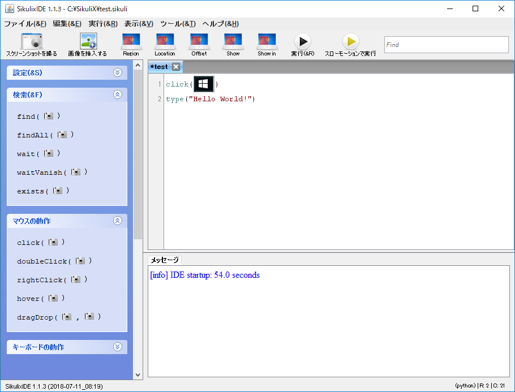Click the SikulixIDE title bar app icon
Viewport: 515px width, 392px height.
pos(10,8)
